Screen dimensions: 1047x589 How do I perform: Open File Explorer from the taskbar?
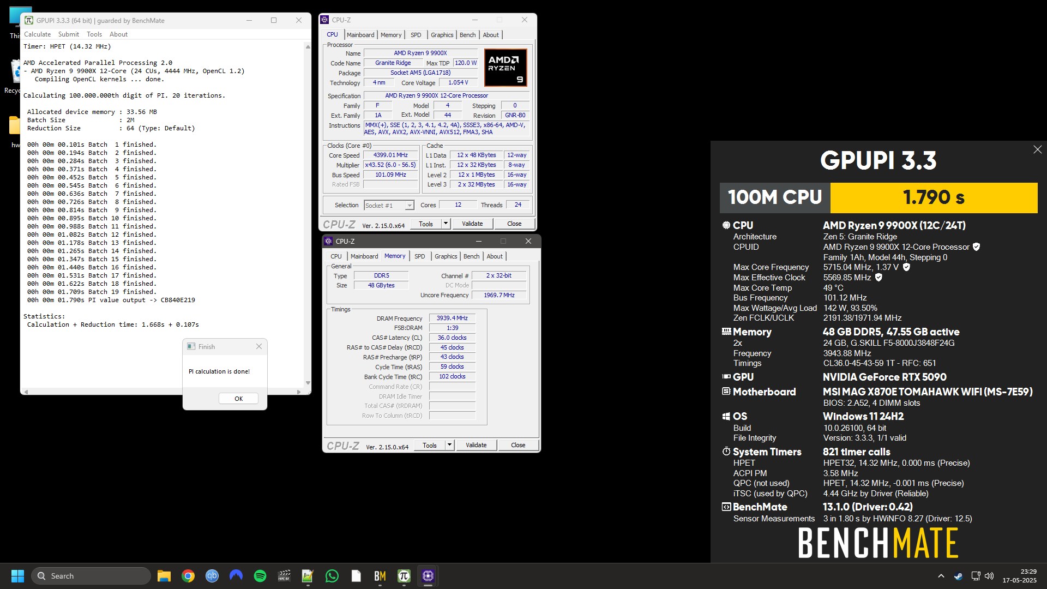click(x=164, y=576)
